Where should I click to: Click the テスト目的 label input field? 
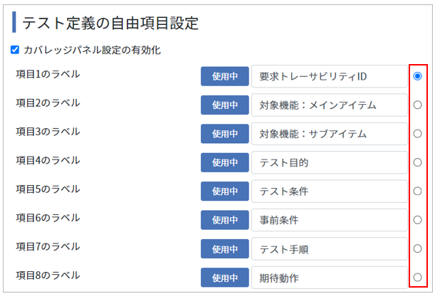[x=330, y=162]
